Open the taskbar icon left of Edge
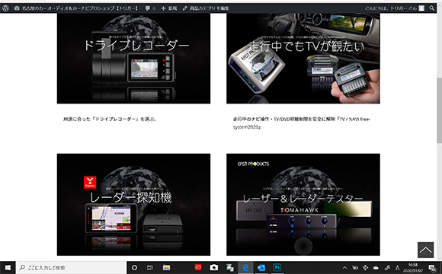 point(229,267)
